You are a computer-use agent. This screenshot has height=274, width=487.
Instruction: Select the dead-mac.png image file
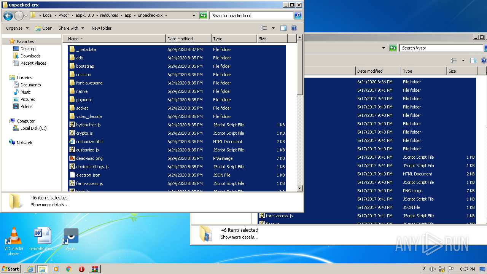177,158
